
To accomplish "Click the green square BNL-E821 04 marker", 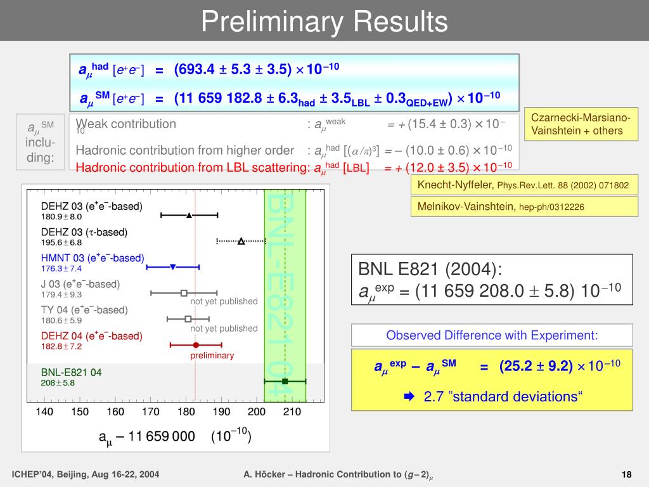I will tap(285, 381).
